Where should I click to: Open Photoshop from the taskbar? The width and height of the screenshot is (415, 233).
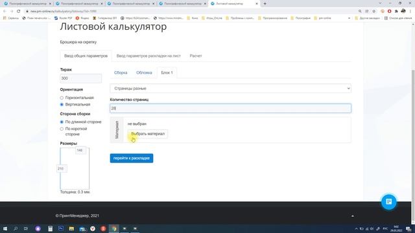[61, 228]
